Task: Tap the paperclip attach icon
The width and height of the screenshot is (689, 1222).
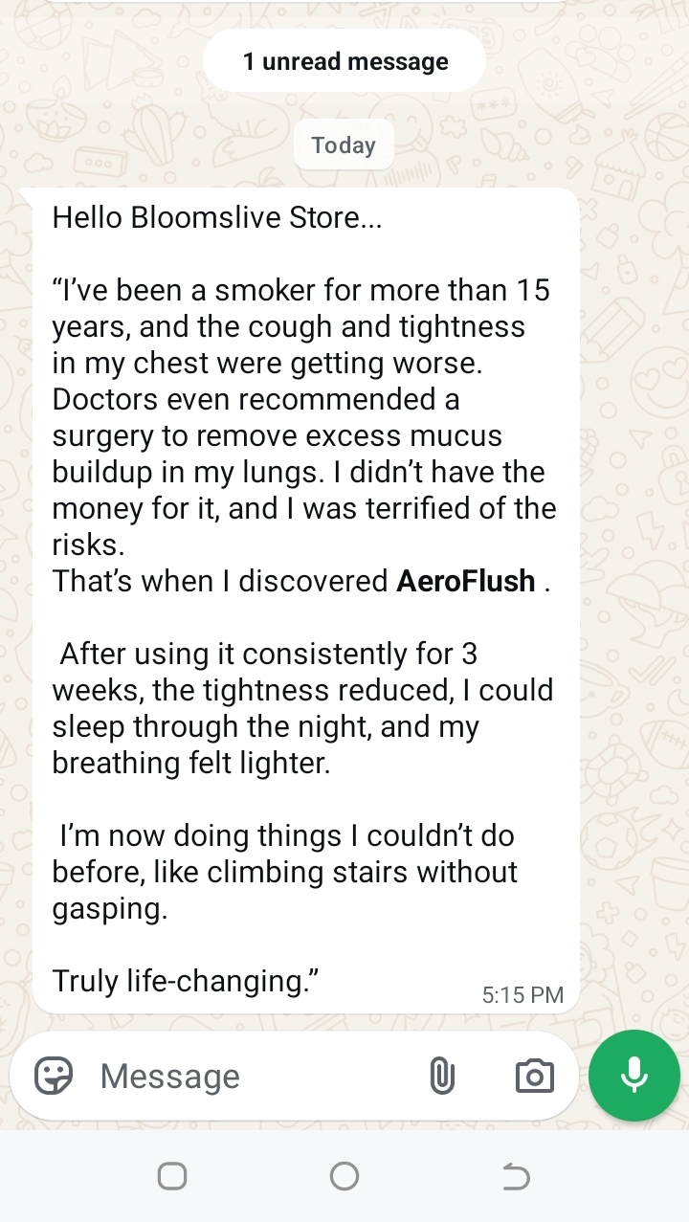Action: coord(441,1077)
